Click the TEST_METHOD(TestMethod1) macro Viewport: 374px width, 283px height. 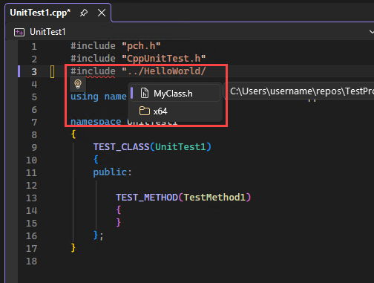coord(183,198)
